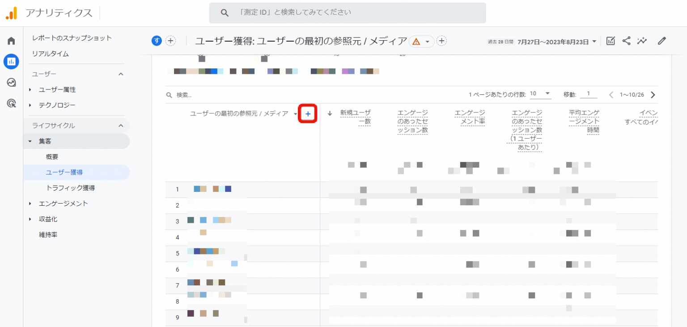
Task: Share this report using share icon
Action: coord(627,41)
